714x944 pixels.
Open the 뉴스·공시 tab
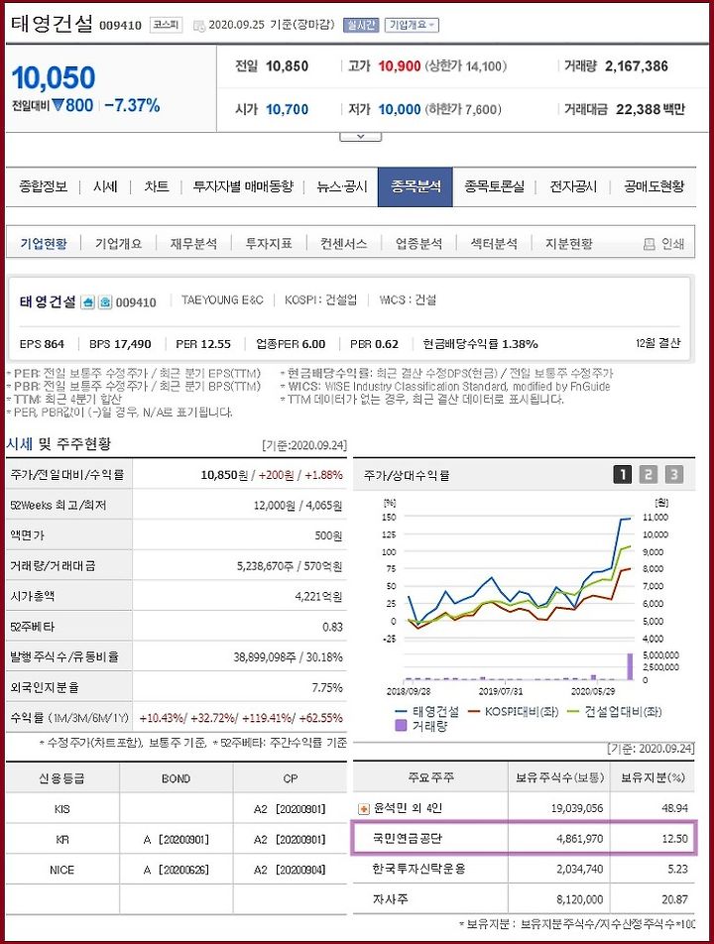click(x=342, y=186)
